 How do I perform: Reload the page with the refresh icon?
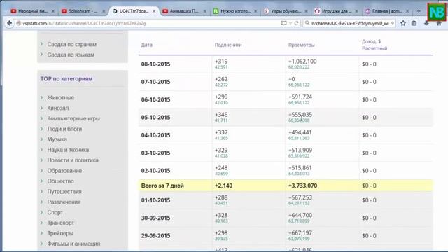pos(297,23)
